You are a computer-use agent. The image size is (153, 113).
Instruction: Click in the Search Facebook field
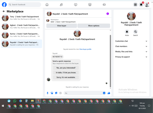coord(24,5)
